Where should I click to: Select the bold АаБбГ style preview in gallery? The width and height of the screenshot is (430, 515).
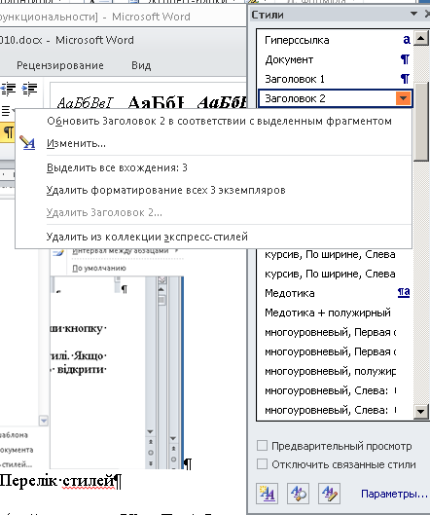coord(157,102)
